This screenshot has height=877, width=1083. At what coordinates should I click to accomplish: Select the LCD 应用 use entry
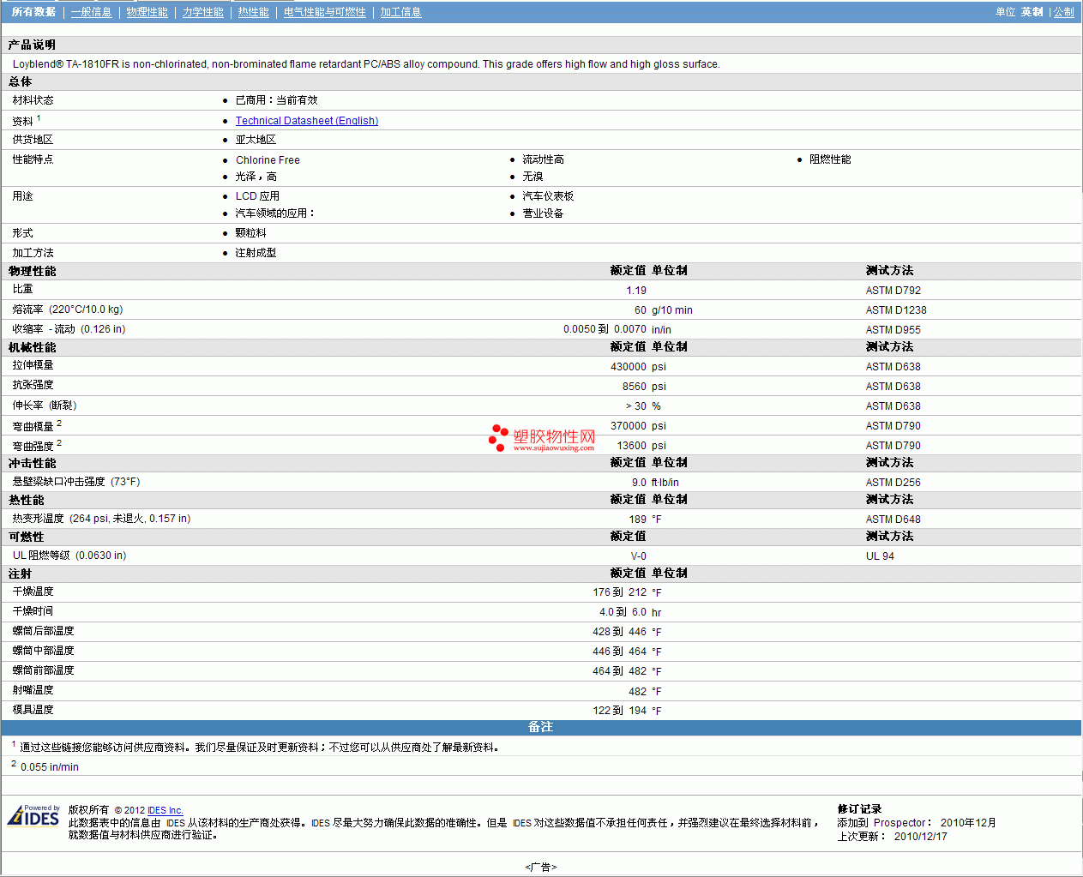point(258,196)
